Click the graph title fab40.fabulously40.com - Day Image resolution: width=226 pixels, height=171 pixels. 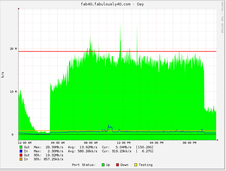click(112, 4)
